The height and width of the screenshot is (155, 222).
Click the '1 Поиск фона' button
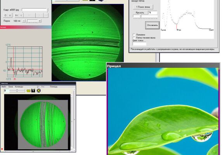tap(143, 7)
